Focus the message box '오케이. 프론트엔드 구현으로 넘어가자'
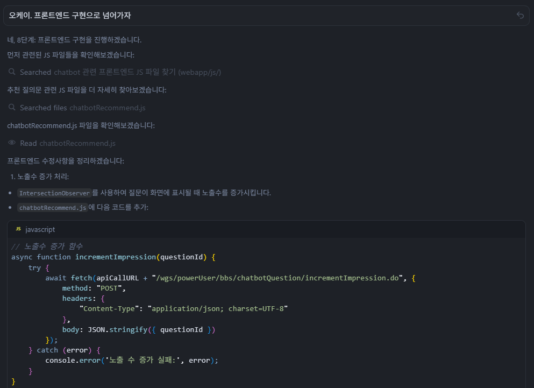The width and height of the screenshot is (534, 388). pos(258,15)
